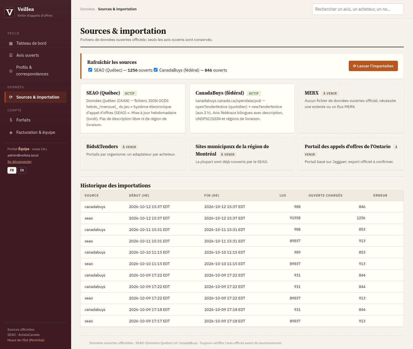
Task: Select the MERX source card
Action: [x=351, y=109]
